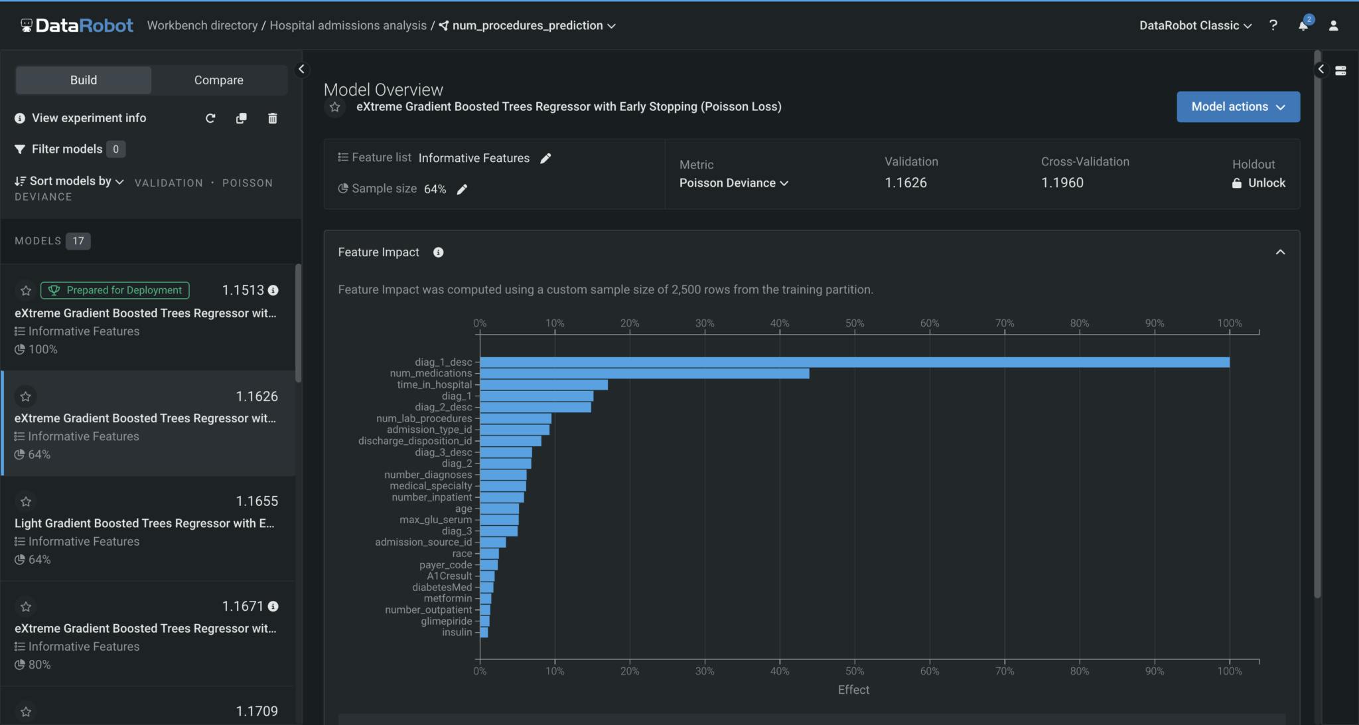Star the Light Gradient Boosted Trees model
Viewport: 1359px width, 725px height.
(x=26, y=502)
